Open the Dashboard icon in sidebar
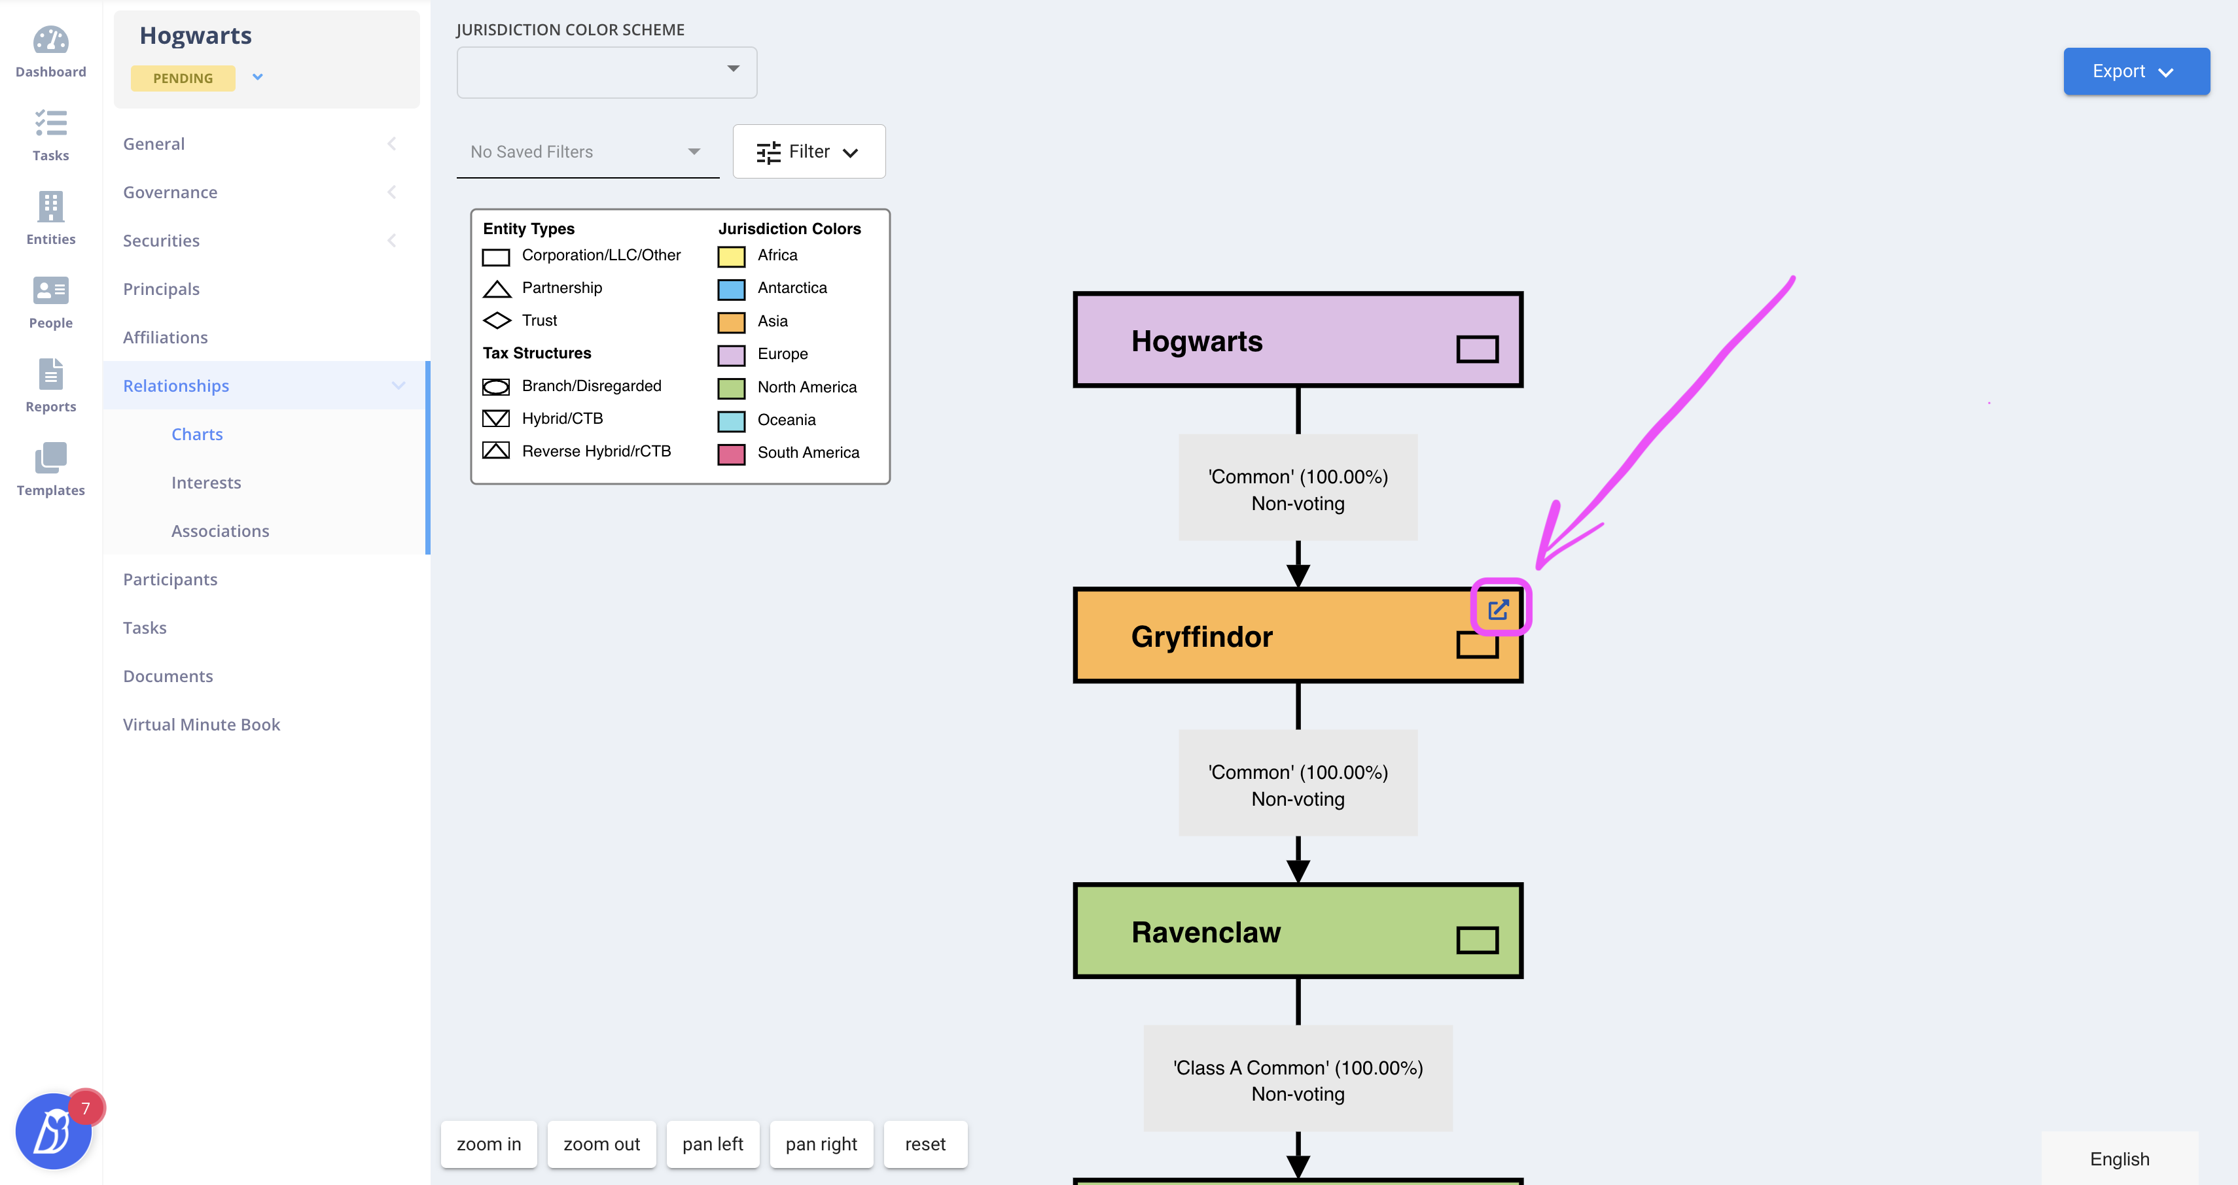This screenshot has width=2238, height=1185. point(50,40)
